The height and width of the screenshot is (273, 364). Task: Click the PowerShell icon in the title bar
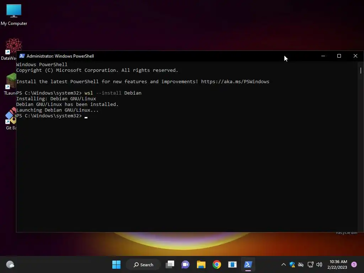(x=22, y=56)
